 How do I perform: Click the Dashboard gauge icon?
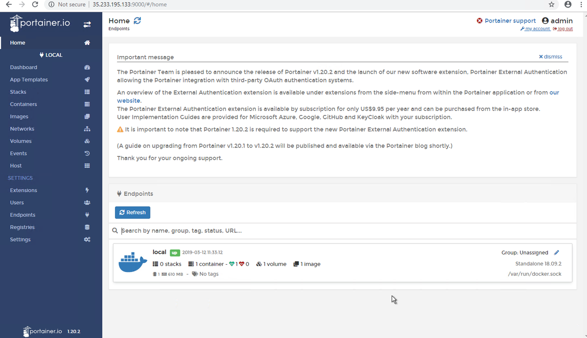(87, 67)
